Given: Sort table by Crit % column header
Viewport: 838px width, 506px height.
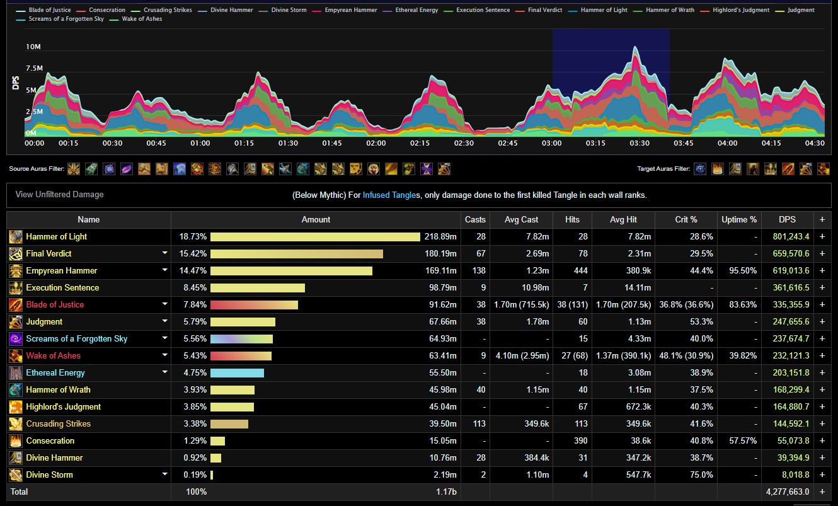Looking at the screenshot, I should pos(685,220).
